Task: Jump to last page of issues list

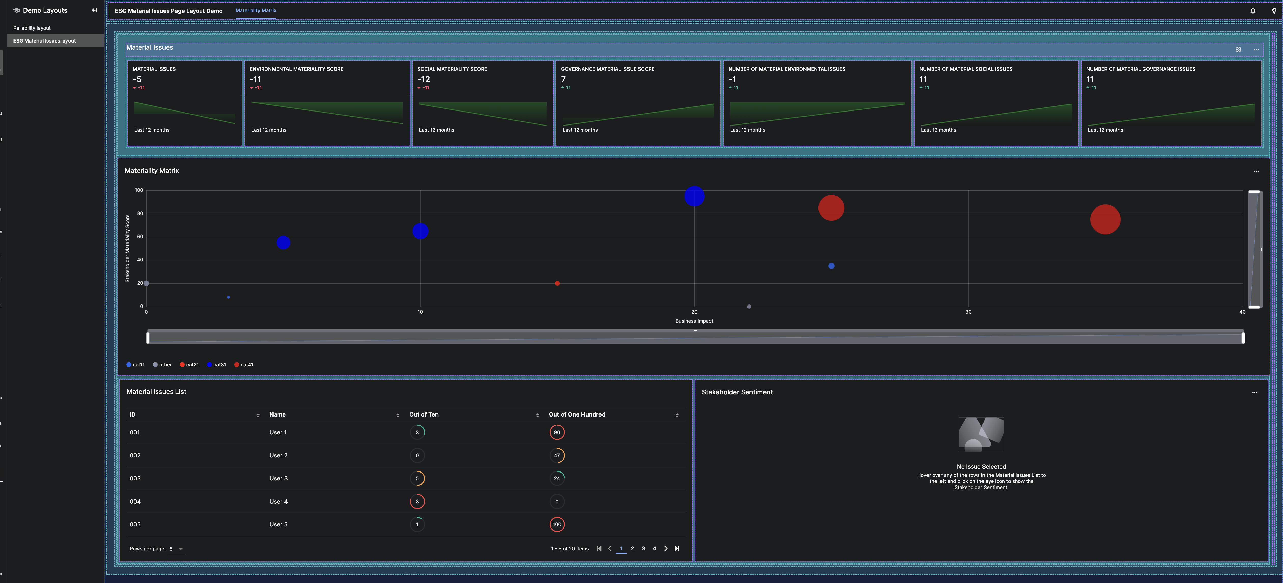Action: click(676, 549)
